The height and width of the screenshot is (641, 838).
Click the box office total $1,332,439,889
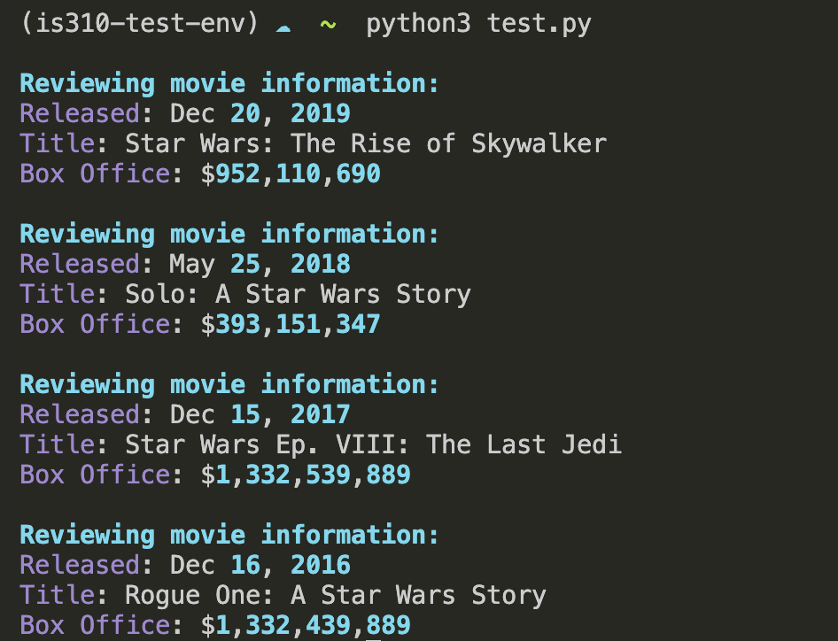coord(306,625)
